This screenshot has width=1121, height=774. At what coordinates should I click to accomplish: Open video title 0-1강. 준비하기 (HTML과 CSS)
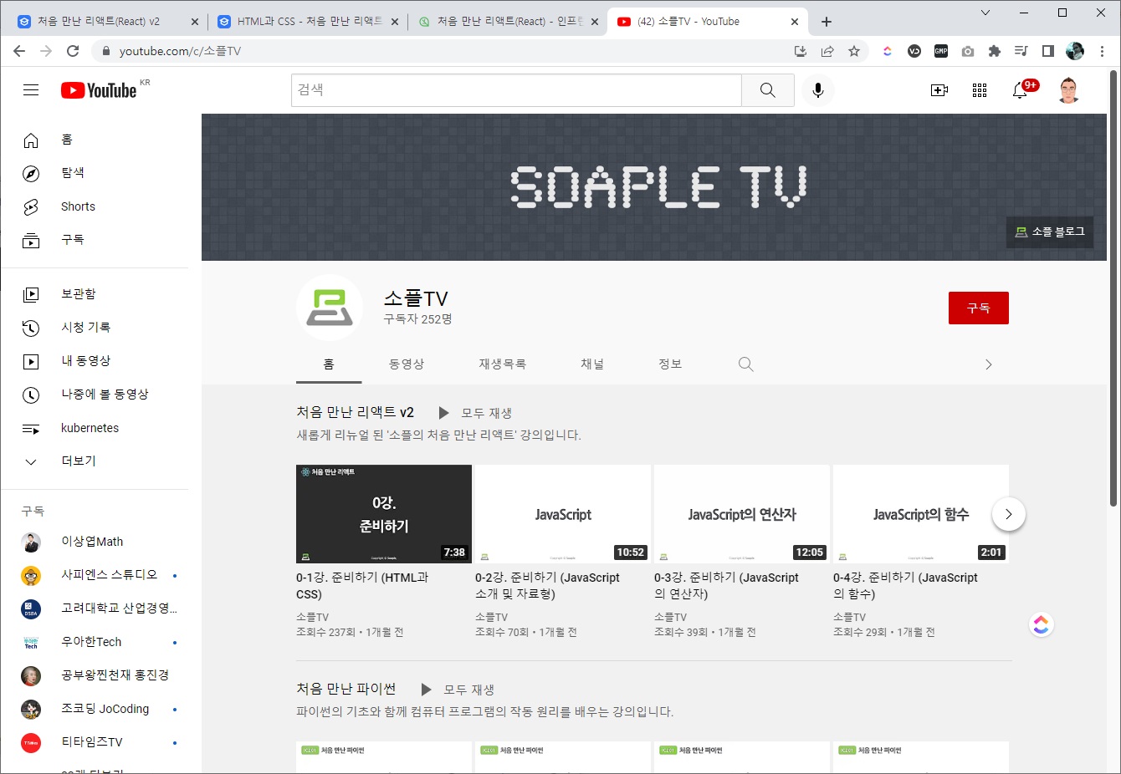click(362, 586)
